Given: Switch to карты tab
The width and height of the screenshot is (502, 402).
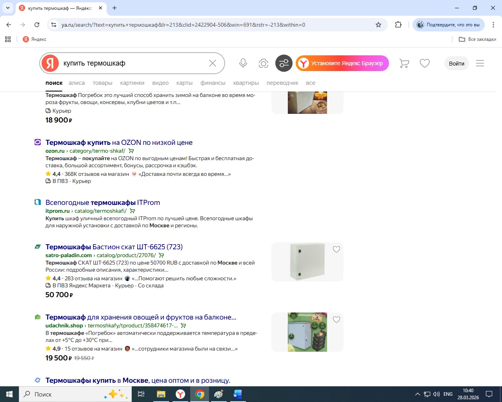Looking at the screenshot, I should [184, 83].
